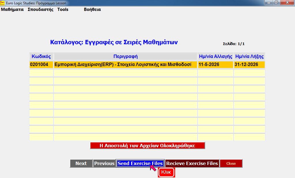
Task: Click the Euro Logic app icon in title bar
Action: click(2, 3)
